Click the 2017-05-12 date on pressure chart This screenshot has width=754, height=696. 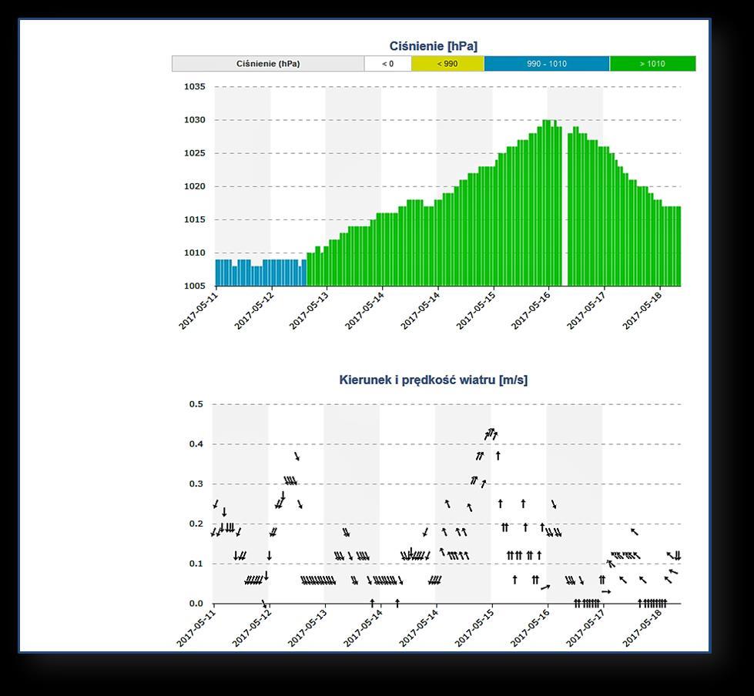pos(254,310)
